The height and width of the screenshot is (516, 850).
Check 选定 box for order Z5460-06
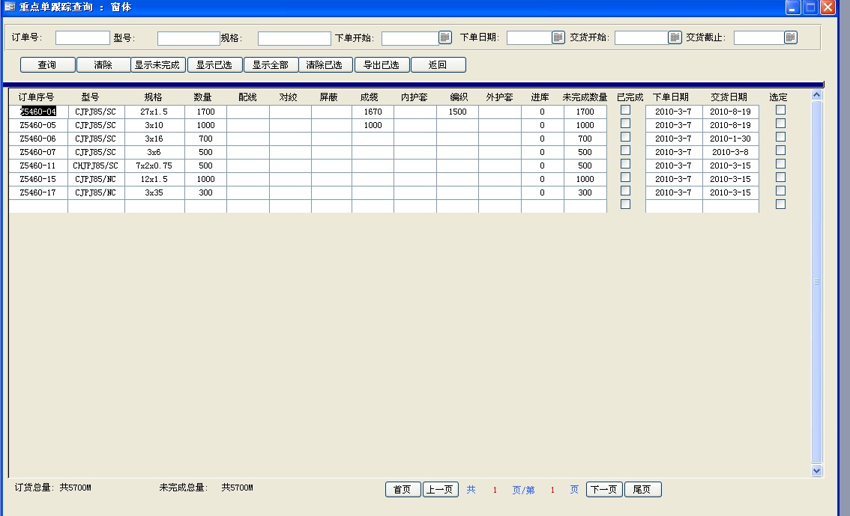(x=780, y=137)
